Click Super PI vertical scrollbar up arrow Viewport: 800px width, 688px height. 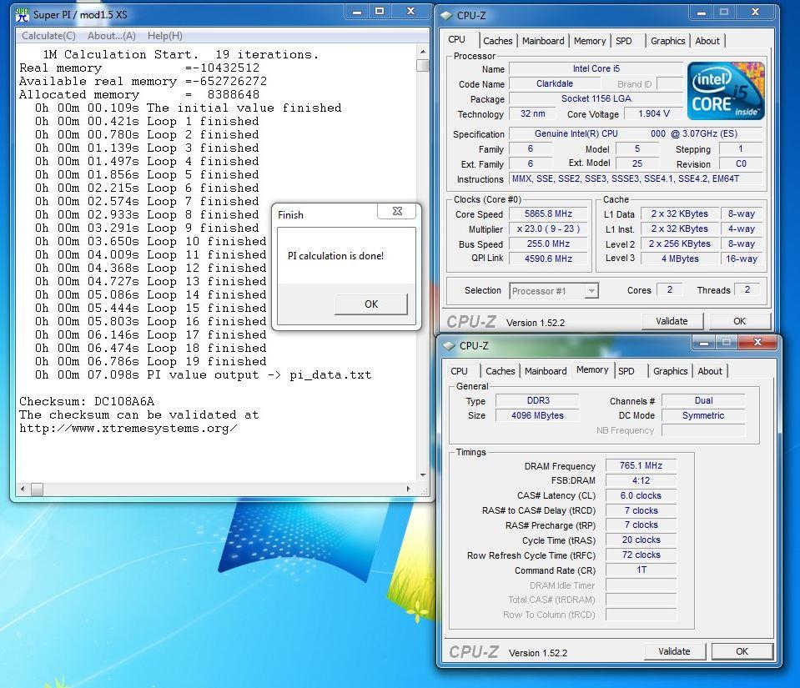[422, 52]
